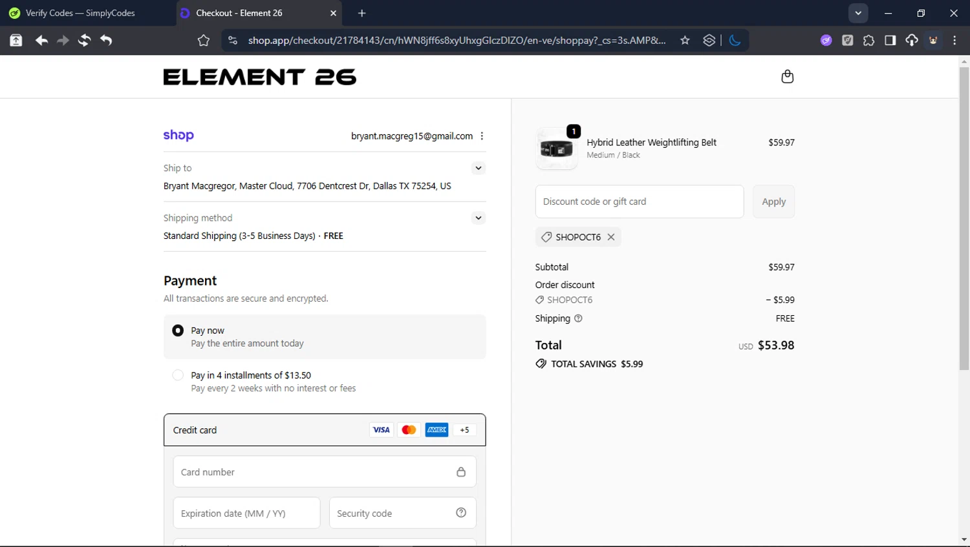
Task: Click the lock icon in card number field
Action: (461, 472)
